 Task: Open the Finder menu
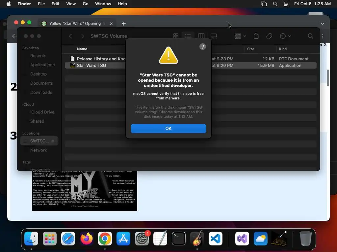(24, 4)
